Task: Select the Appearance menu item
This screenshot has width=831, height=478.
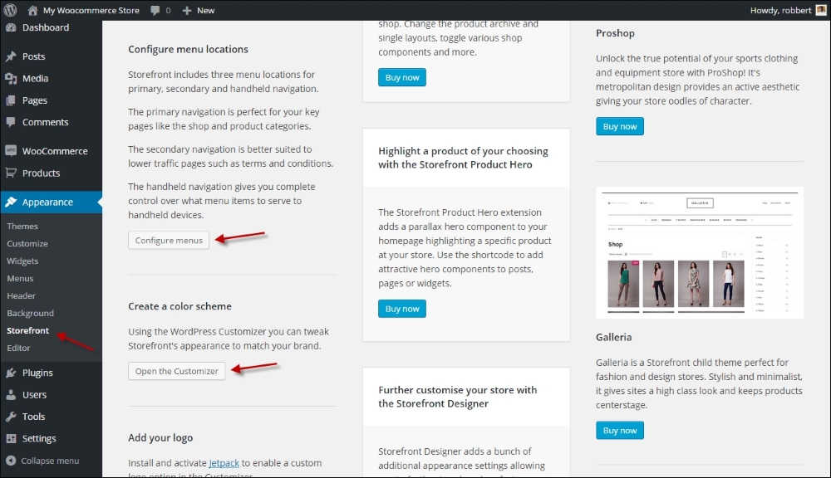Action: [47, 202]
